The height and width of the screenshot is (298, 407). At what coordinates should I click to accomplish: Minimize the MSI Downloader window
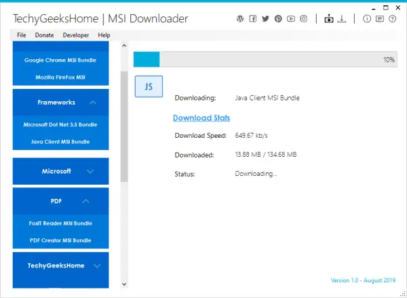click(x=374, y=8)
